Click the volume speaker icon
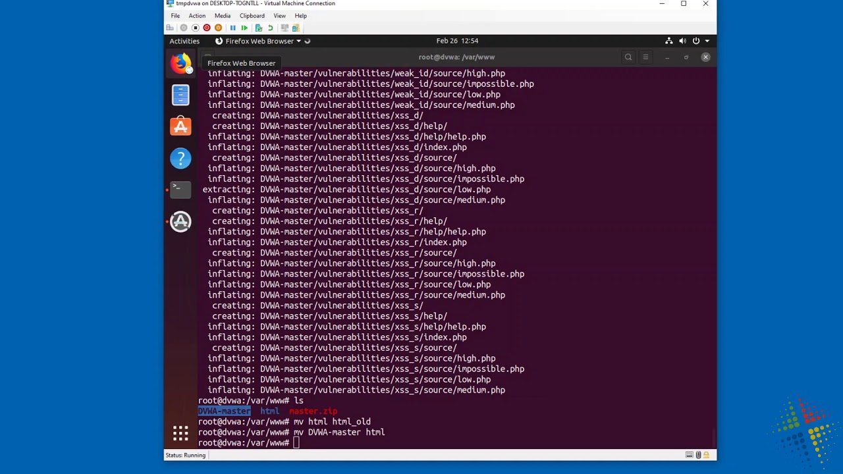843x474 pixels. (x=682, y=41)
